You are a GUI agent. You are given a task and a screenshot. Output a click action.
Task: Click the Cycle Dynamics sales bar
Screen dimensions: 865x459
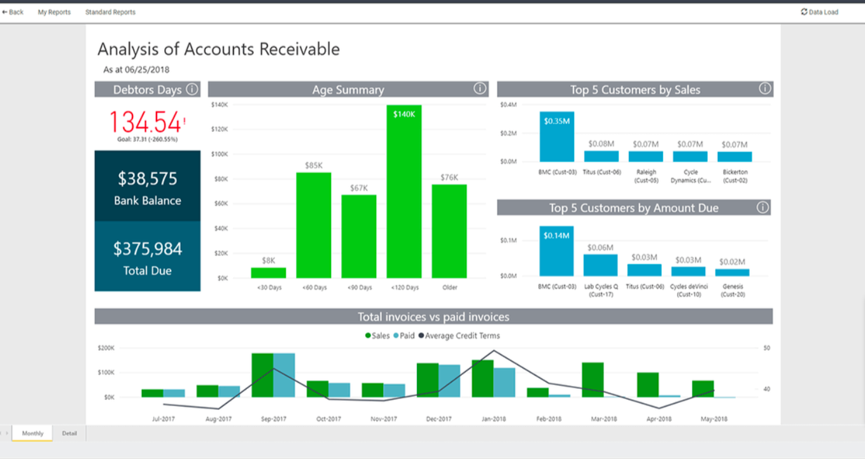[x=691, y=157]
